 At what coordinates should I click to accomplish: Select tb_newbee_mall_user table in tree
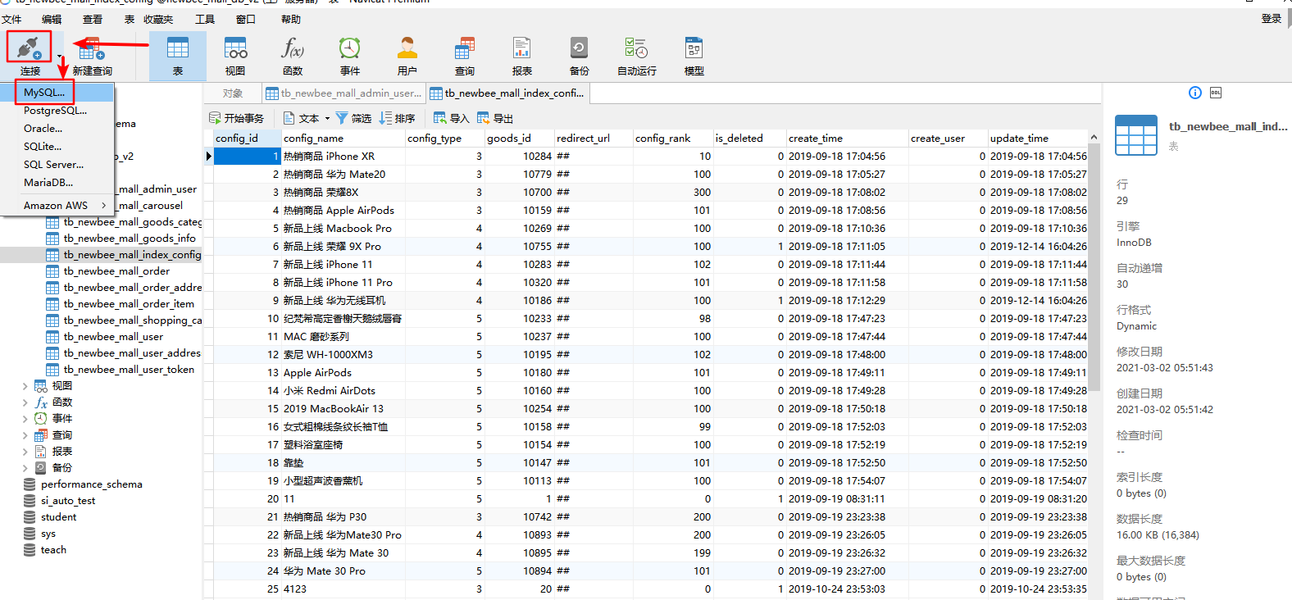[113, 337]
